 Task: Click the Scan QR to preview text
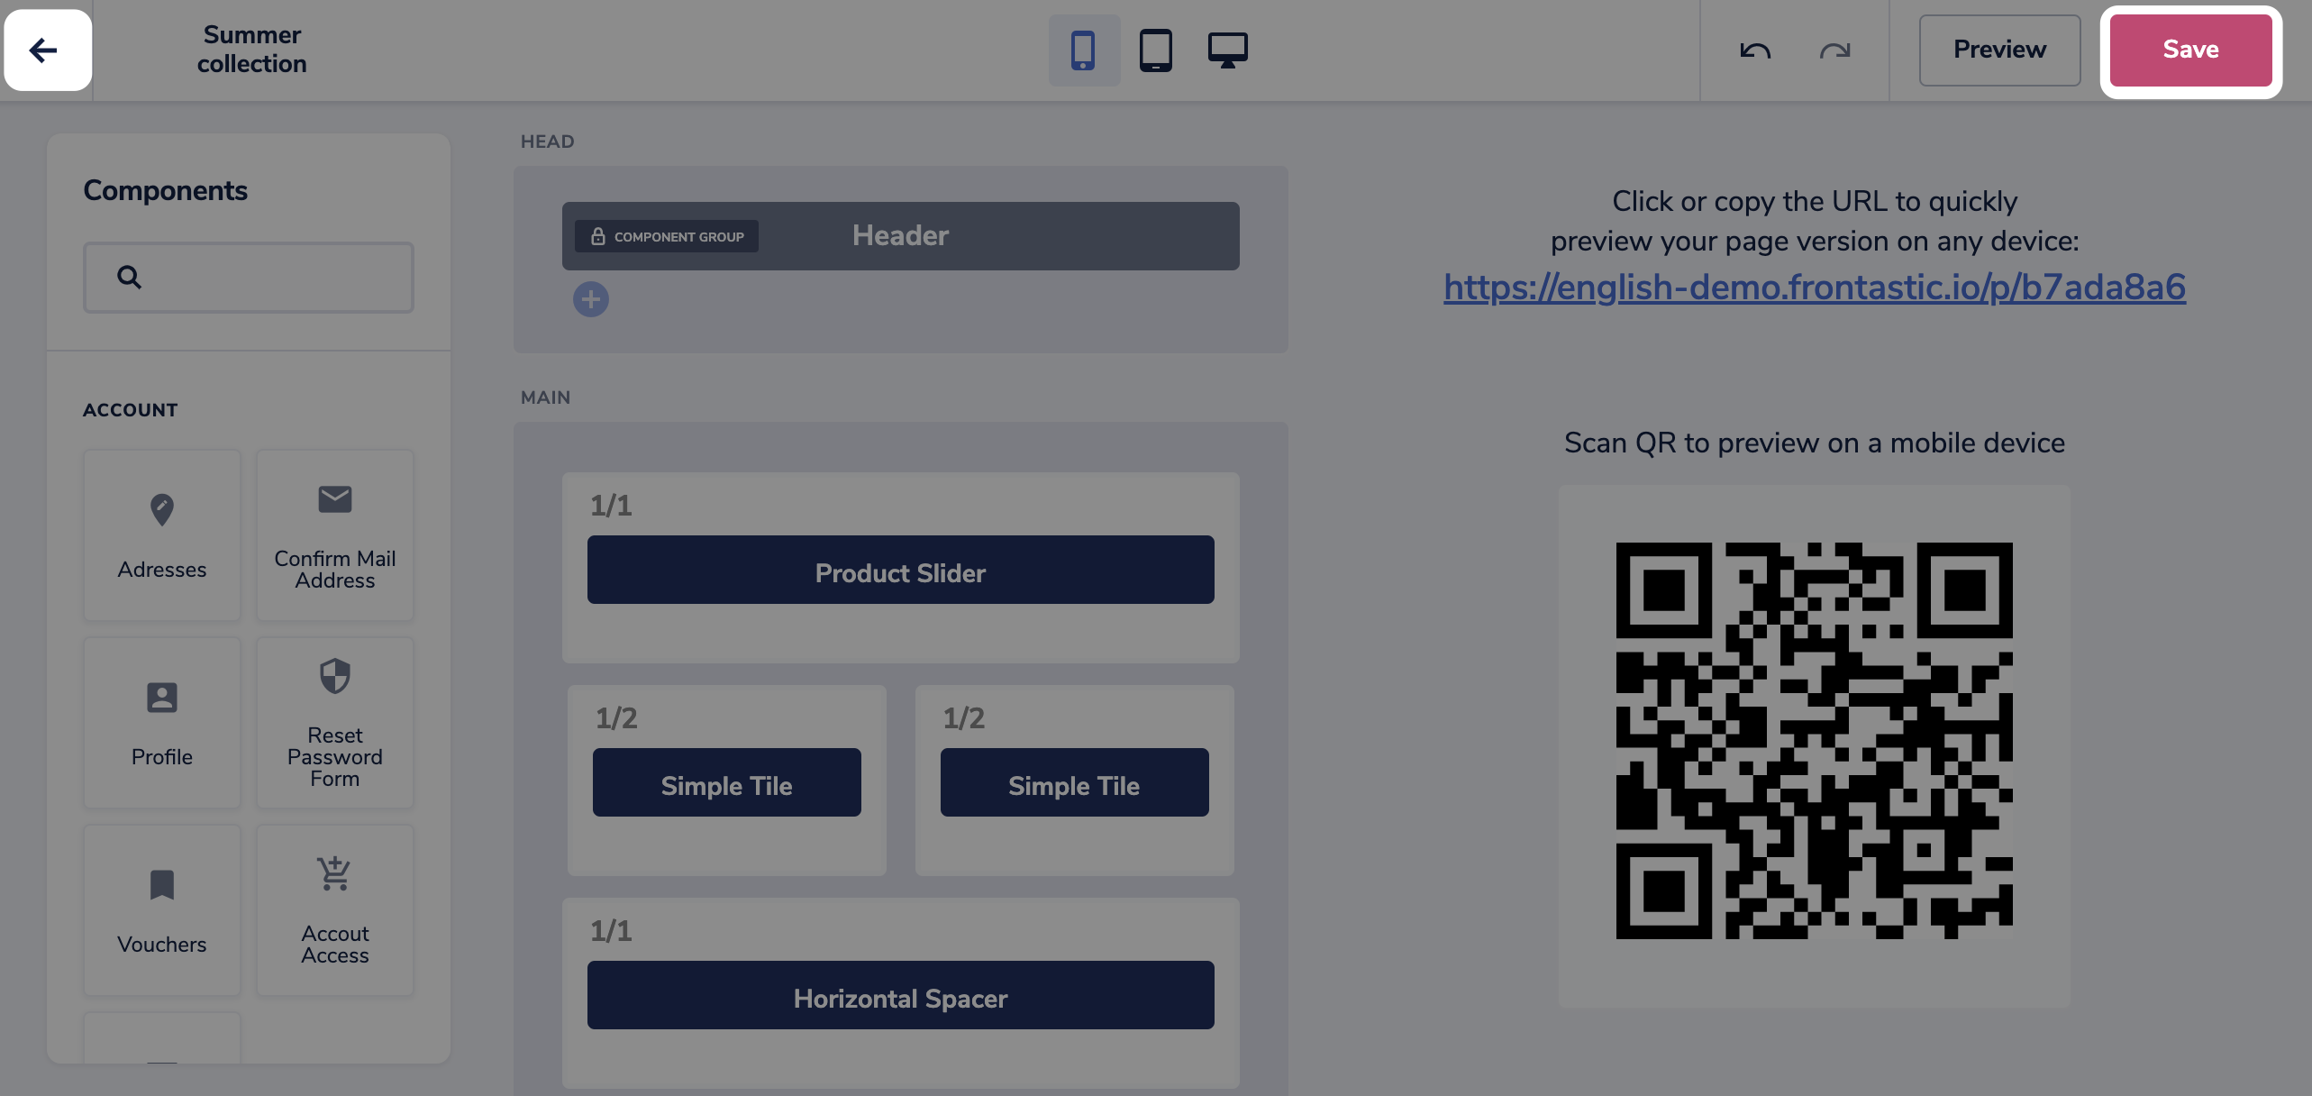point(1815,443)
